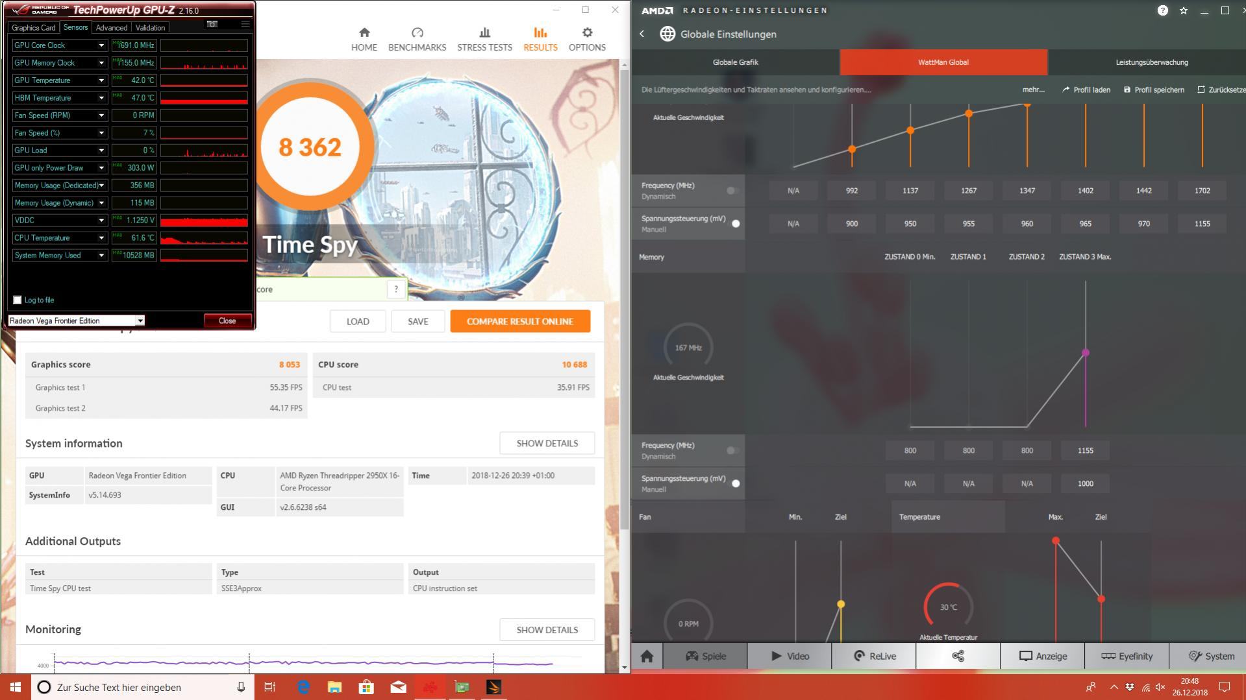Expand GPU Temperature sensor dropdown
The image size is (1246, 700).
101,80
